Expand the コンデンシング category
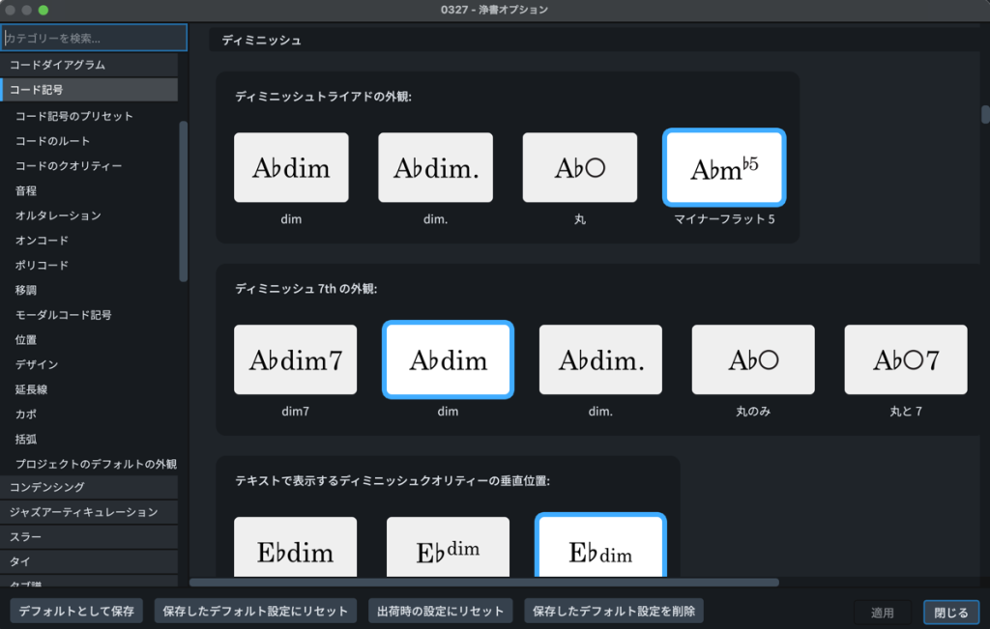This screenshot has height=629, width=990. [89, 487]
